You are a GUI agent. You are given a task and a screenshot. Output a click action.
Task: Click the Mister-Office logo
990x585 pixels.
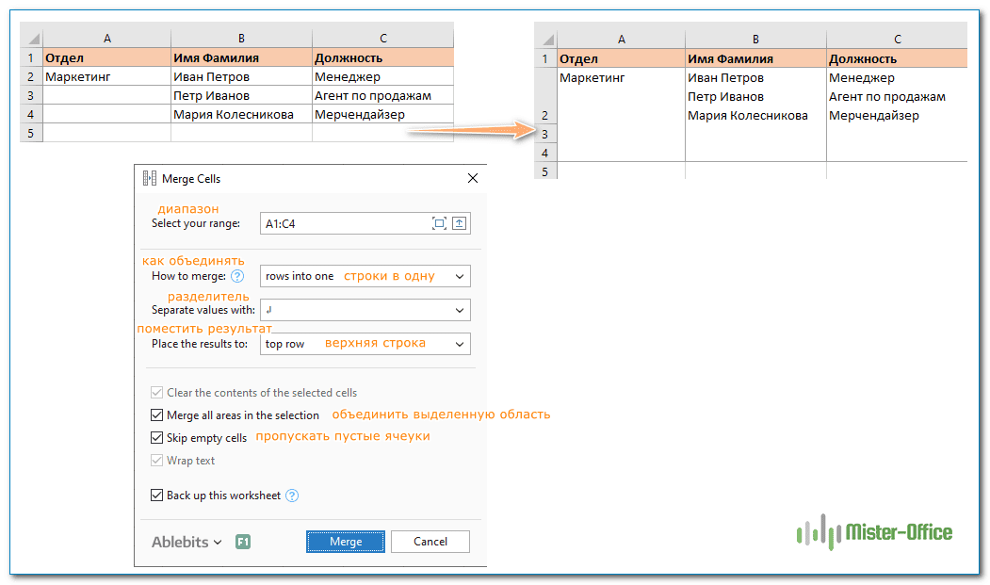[x=874, y=533]
